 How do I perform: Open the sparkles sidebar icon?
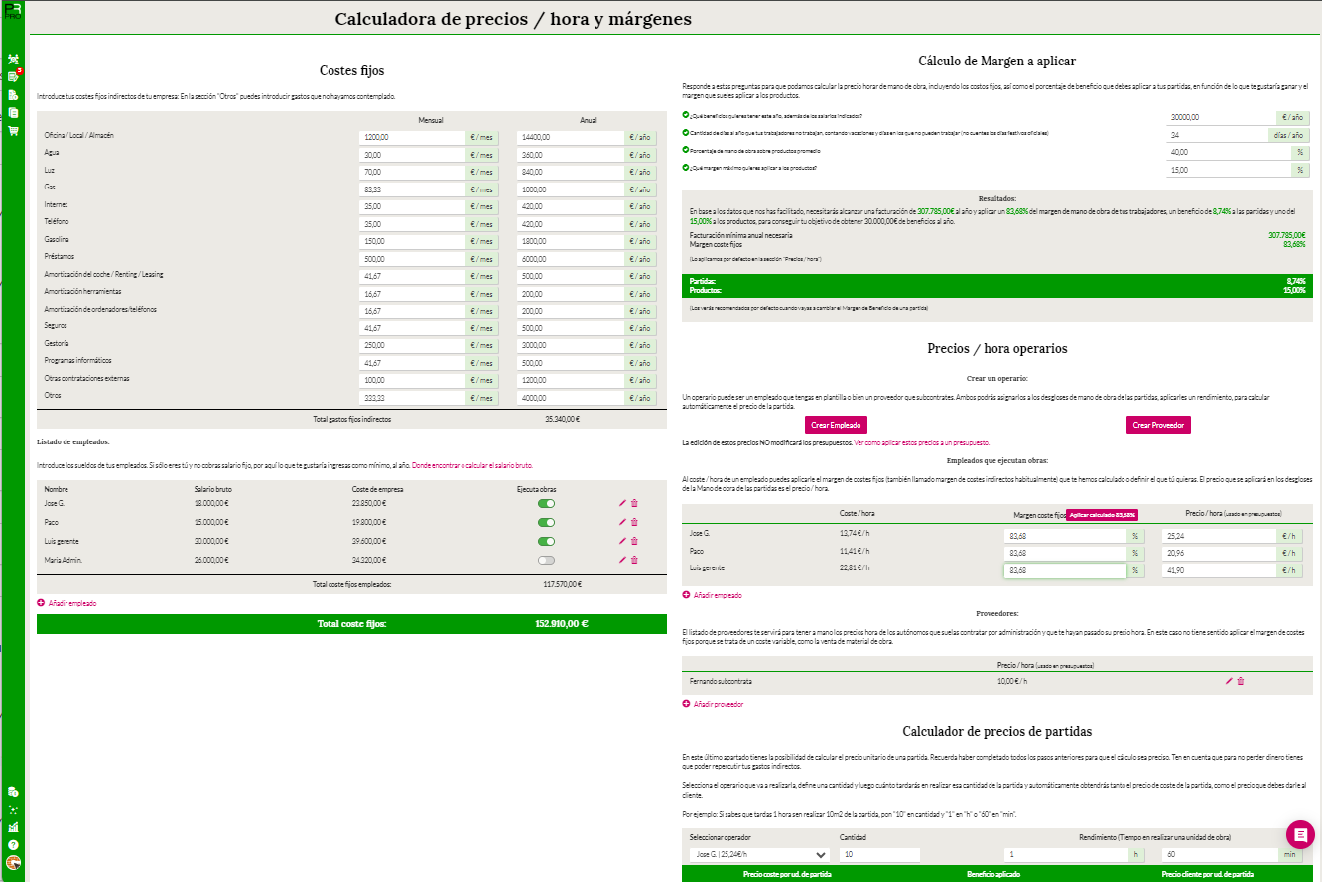tap(13, 810)
